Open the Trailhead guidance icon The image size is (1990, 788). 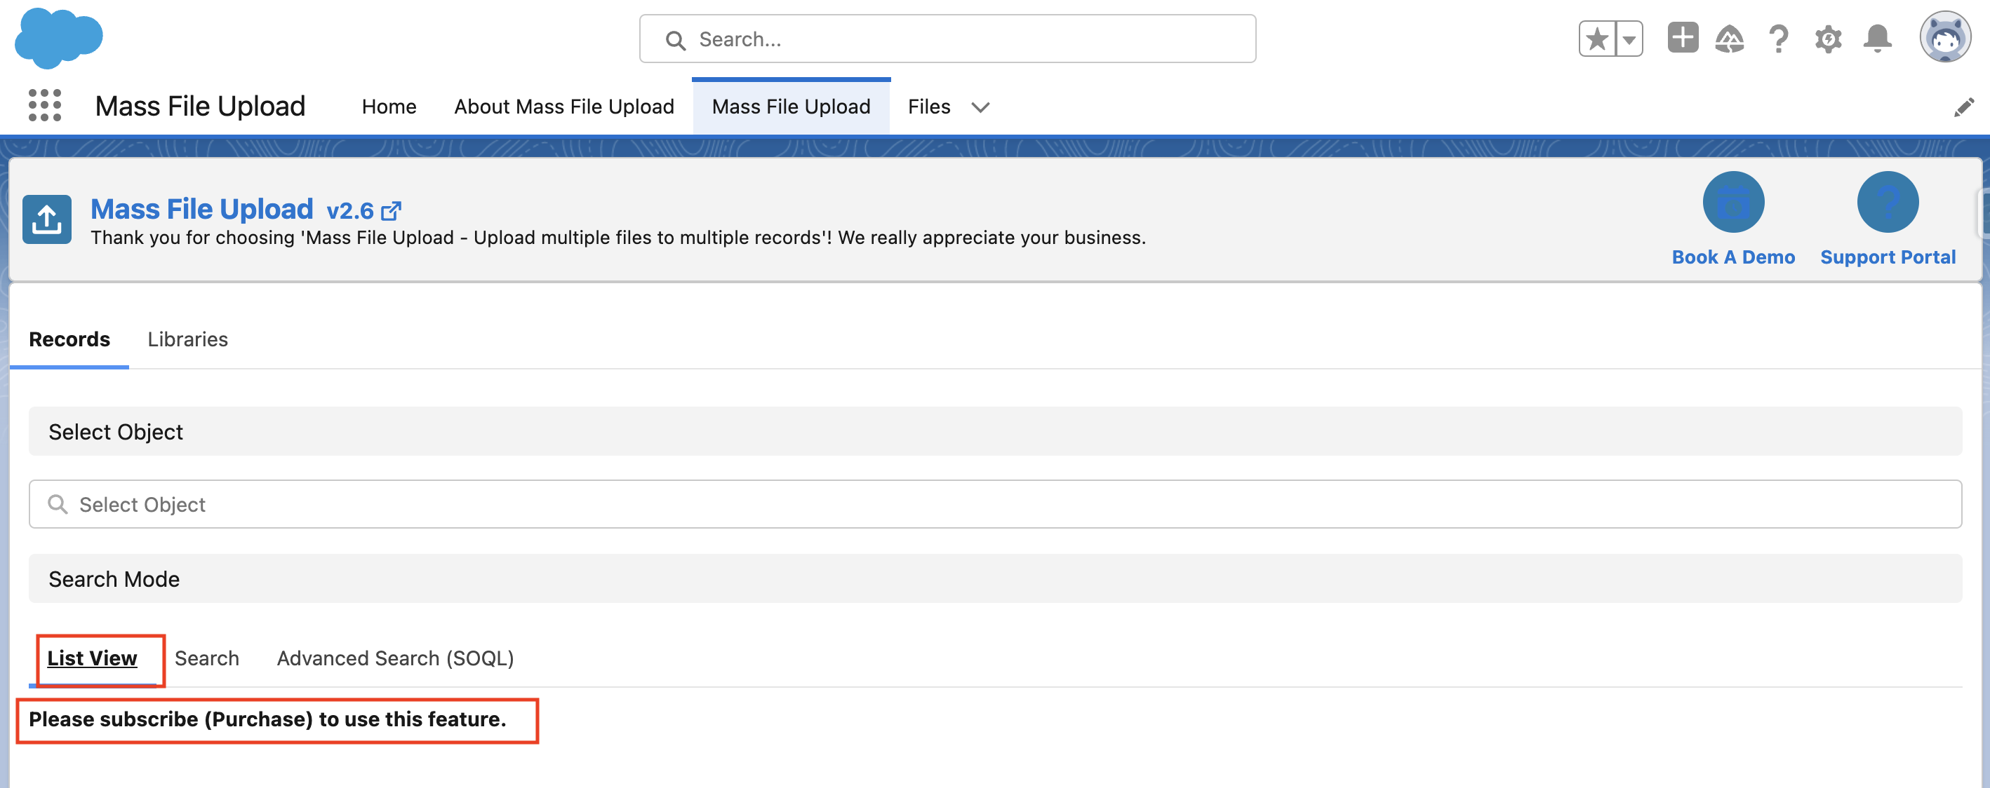pos(1729,39)
